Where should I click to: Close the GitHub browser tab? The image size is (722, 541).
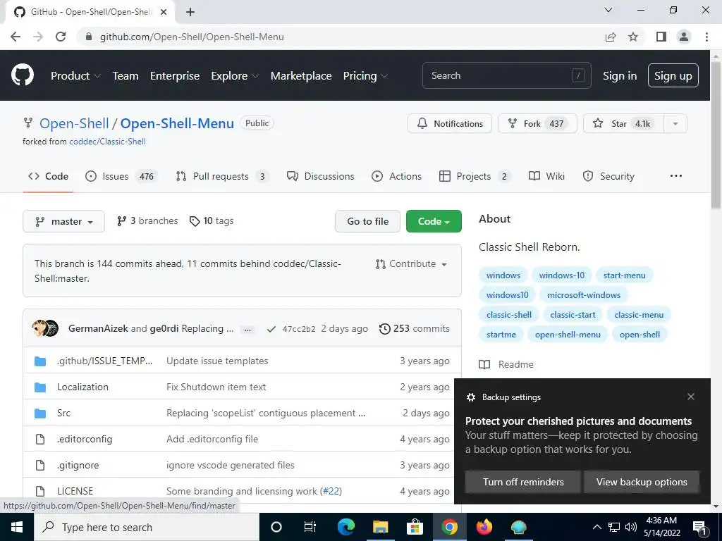[x=164, y=12]
